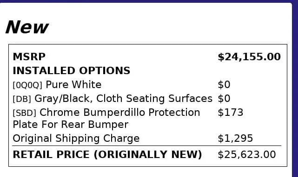The height and width of the screenshot is (177, 298).
Task: Click the Original Shipping Charge label
Action: coord(76,139)
